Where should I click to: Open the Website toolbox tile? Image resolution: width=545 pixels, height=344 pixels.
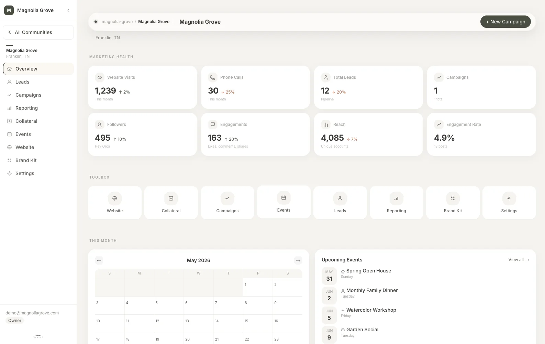(x=115, y=203)
